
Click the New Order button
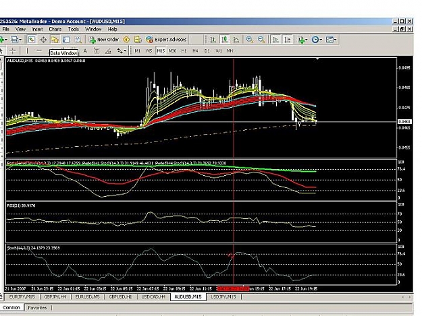(104, 40)
